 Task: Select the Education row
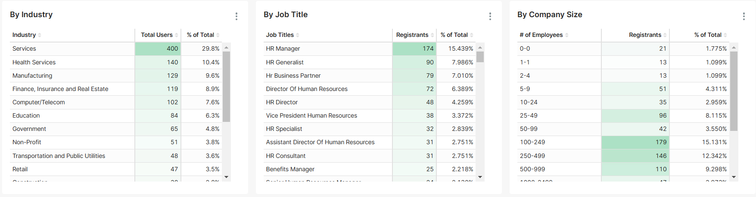tap(116, 115)
